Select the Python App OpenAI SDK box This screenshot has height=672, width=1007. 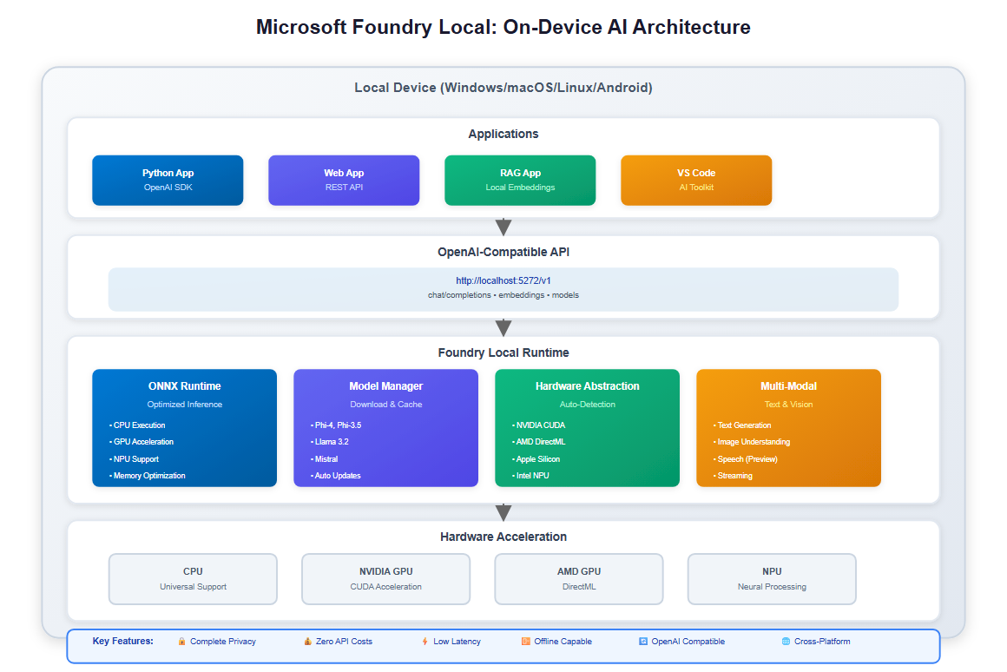tap(168, 180)
